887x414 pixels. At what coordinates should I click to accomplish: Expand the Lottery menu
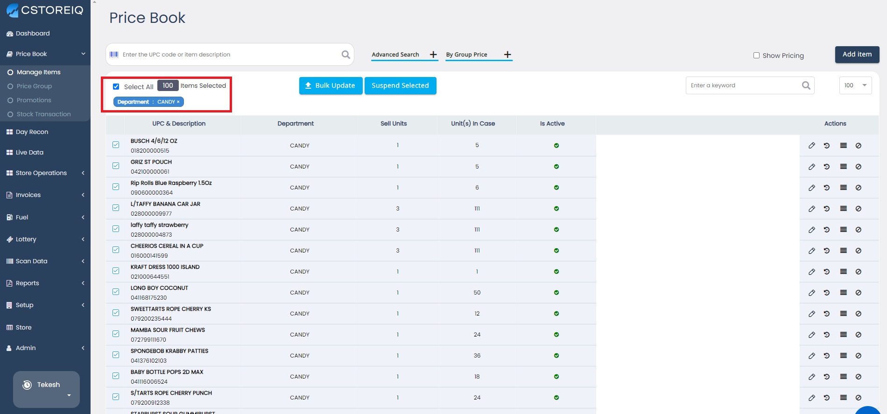tap(45, 239)
